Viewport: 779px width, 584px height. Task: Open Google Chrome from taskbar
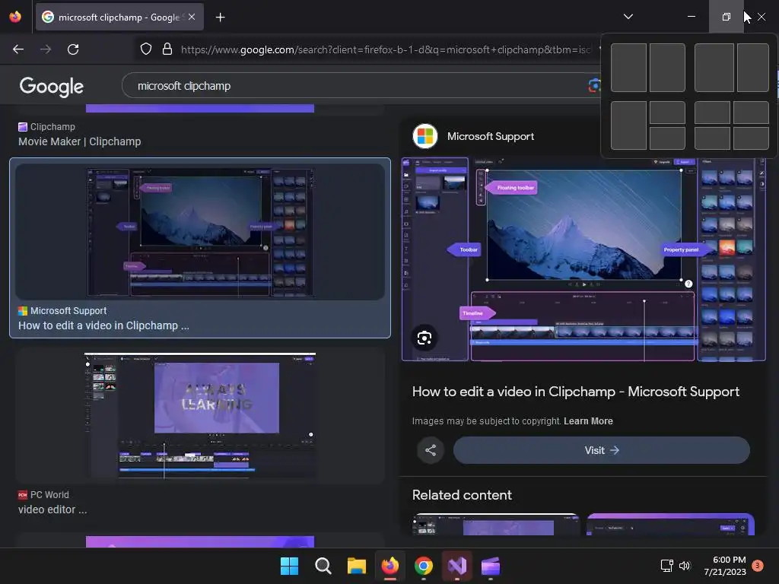coord(423,566)
